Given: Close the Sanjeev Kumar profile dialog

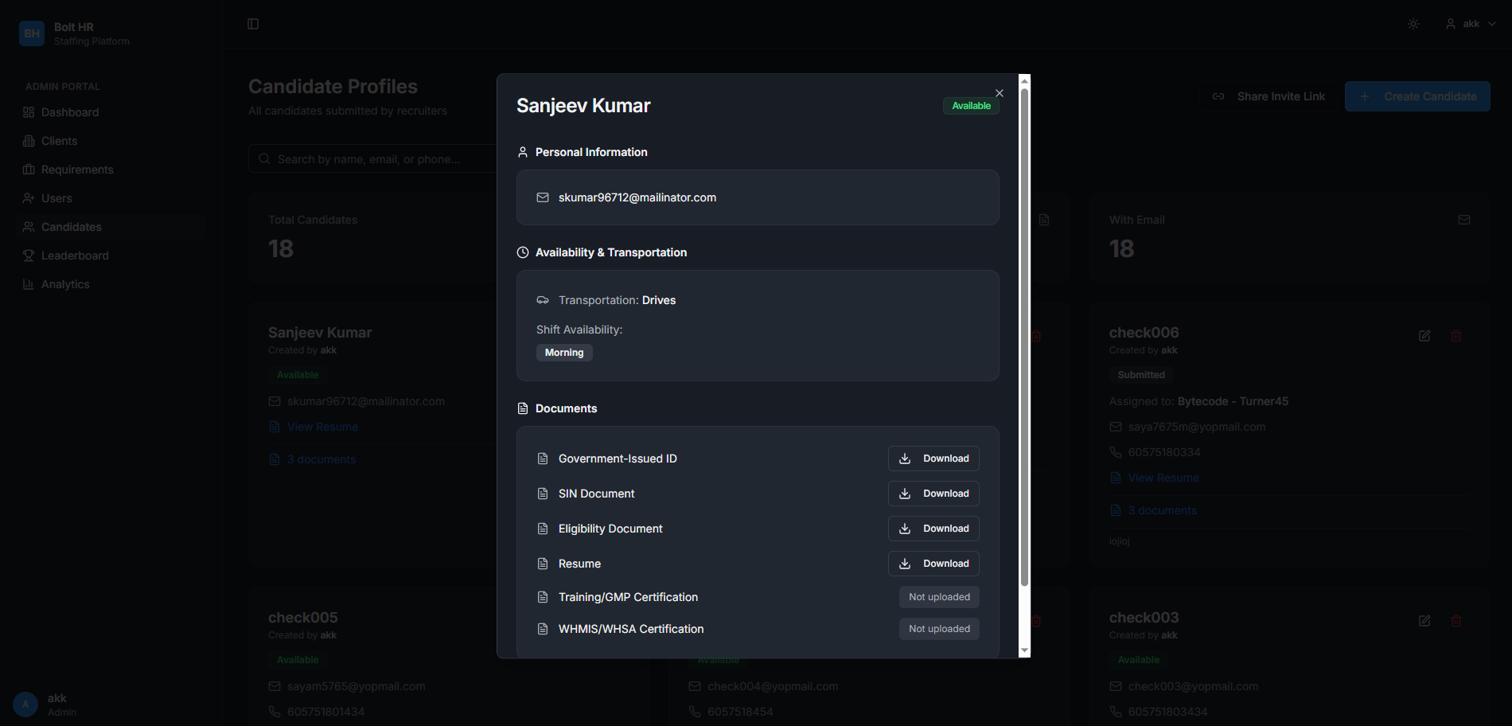Looking at the screenshot, I should [1000, 93].
